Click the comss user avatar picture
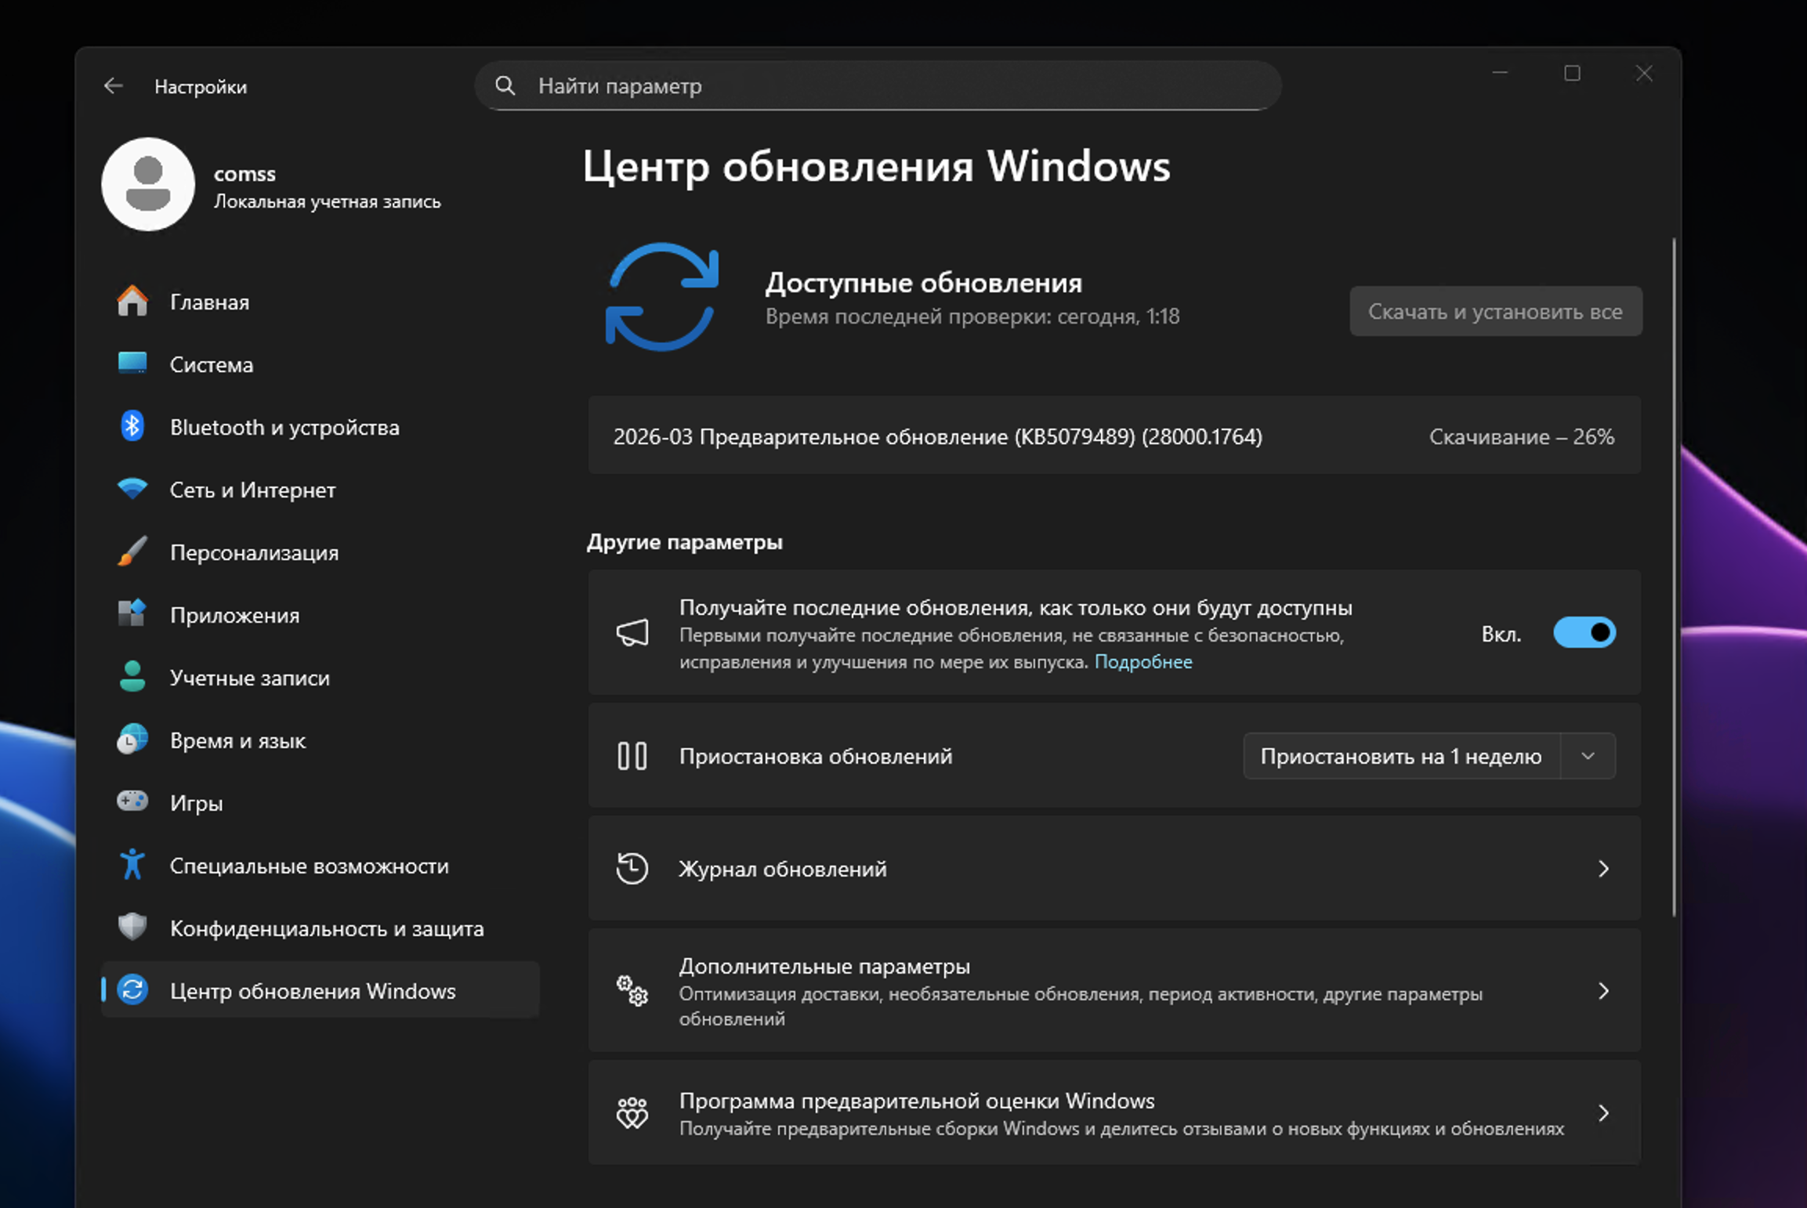The width and height of the screenshot is (1807, 1208). [x=148, y=185]
